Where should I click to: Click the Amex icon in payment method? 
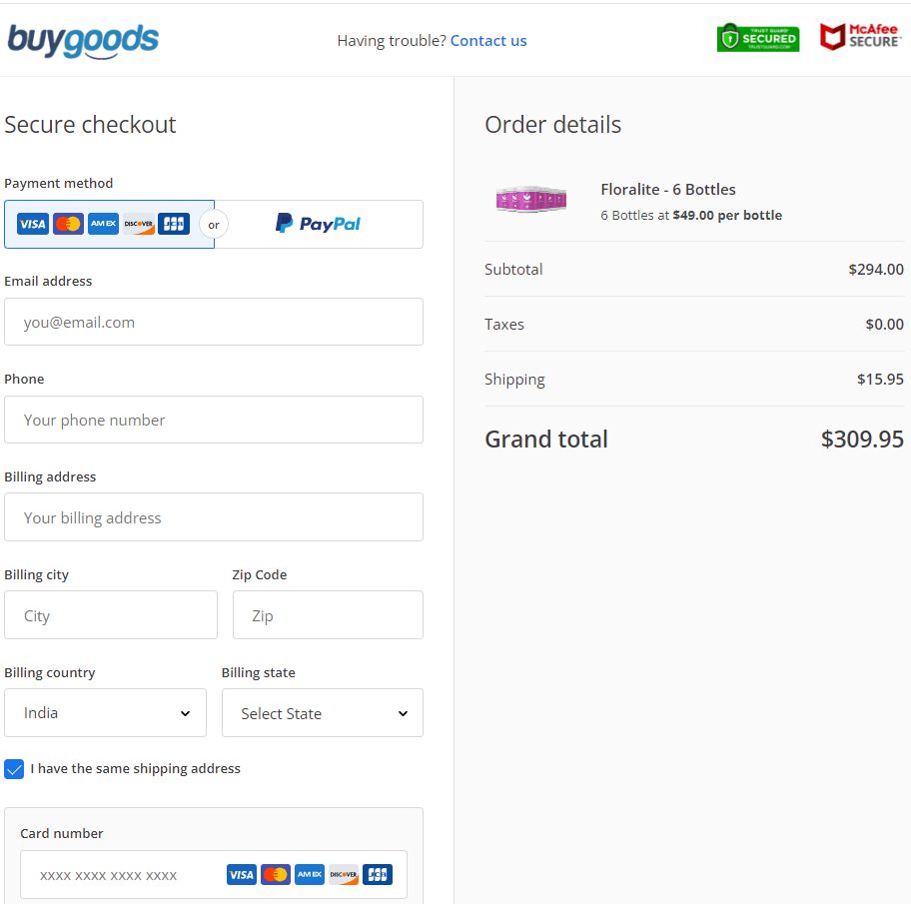point(103,224)
